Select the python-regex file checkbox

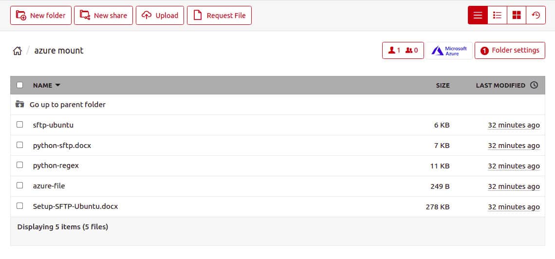(x=20, y=165)
